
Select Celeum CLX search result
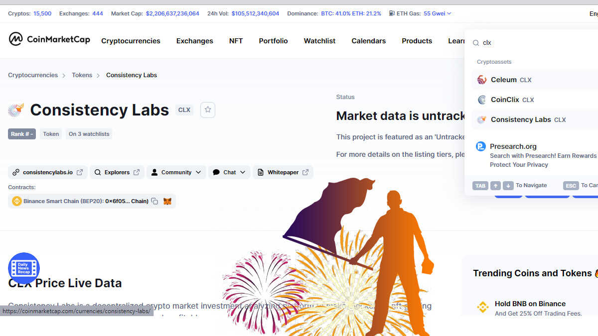[535, 80]
